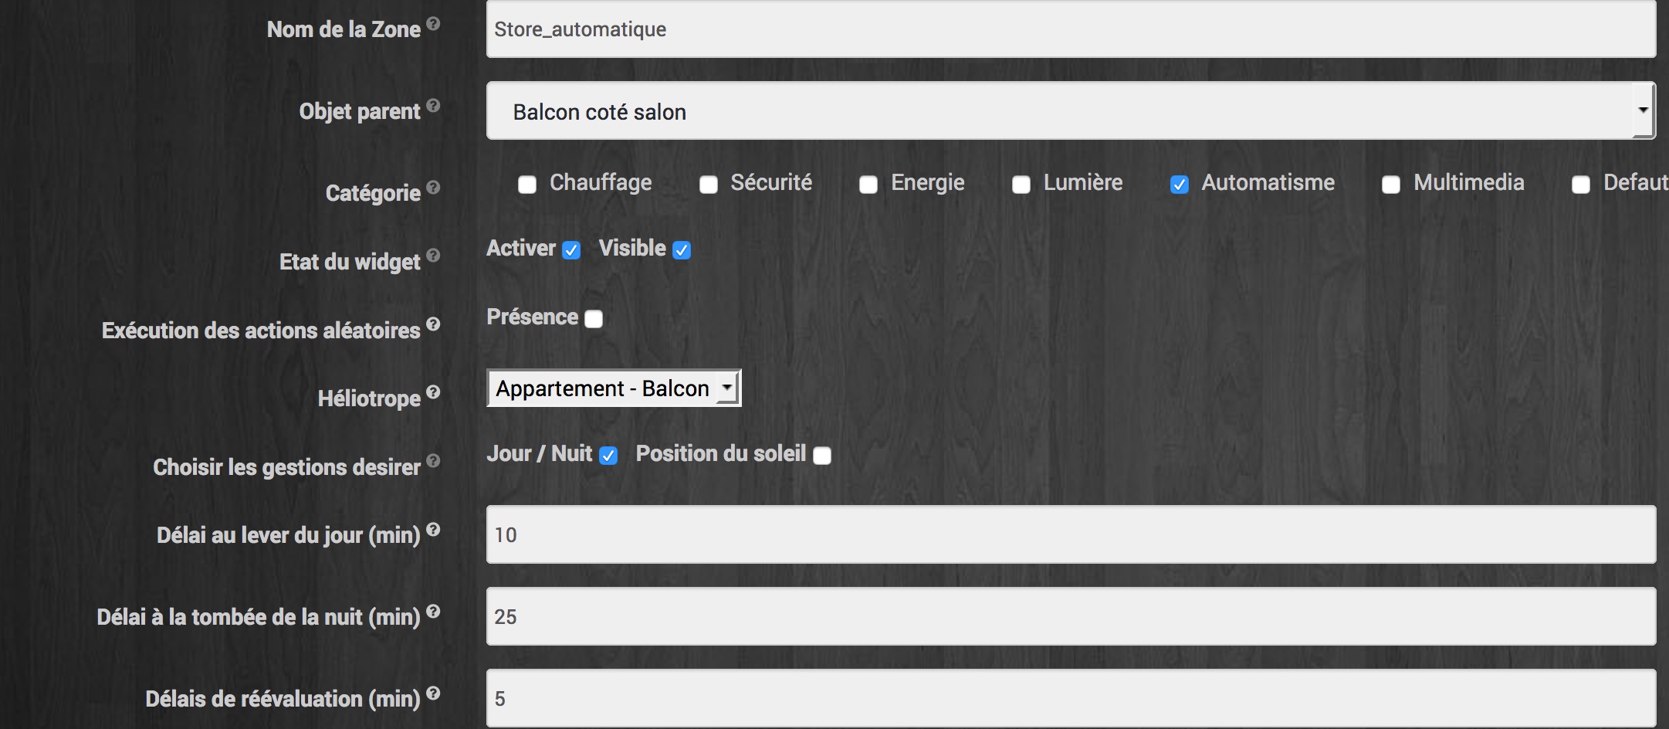This screenshot has width=1669, height=729.
Task: Open the Héliotrope Appartement - Balcon dropdown
Action: pyautogui.click(x=614, y=388)
